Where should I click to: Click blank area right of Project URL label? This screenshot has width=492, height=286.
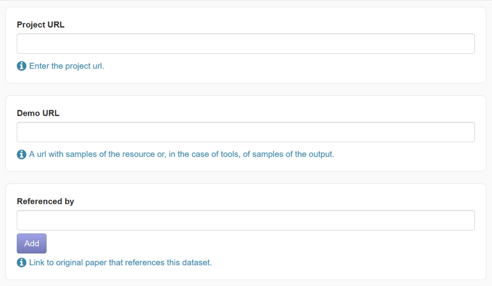tap(262, 25)
